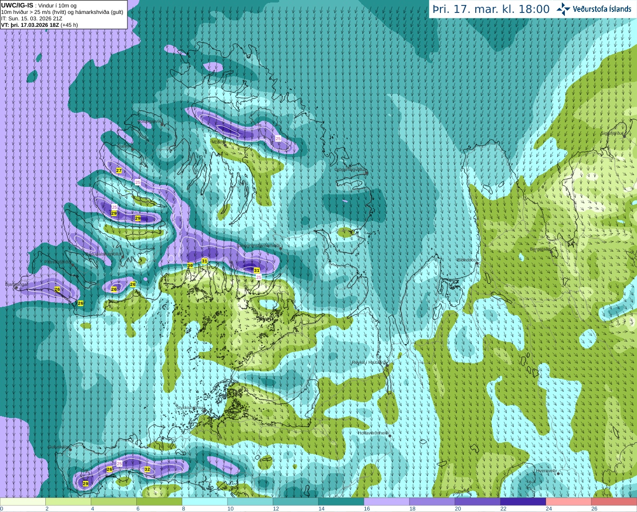This screenshot has width=637, height=512.
Task: Click the Æðey place label
Action: (218, 142)
